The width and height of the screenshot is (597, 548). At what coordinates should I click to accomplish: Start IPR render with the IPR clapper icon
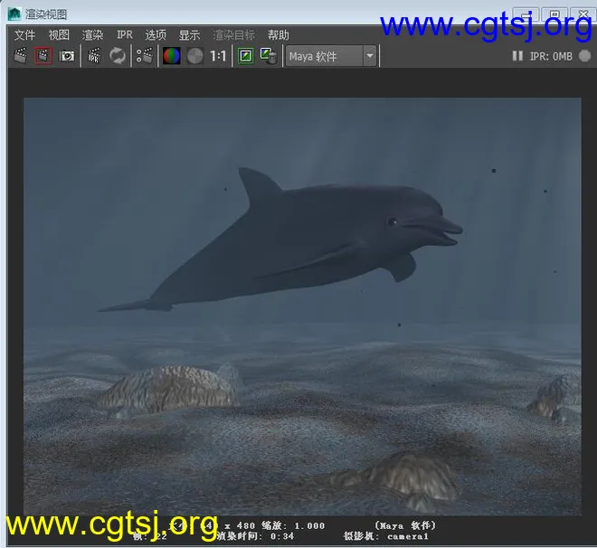(x=94, y=56)
